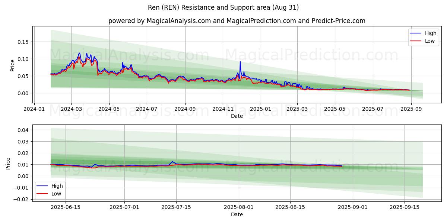Click the bottom chart x-axis label '2025-08-01'

(239, 208)
